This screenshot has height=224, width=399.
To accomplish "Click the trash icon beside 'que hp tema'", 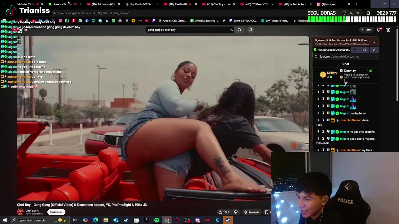I will [318, 113].
